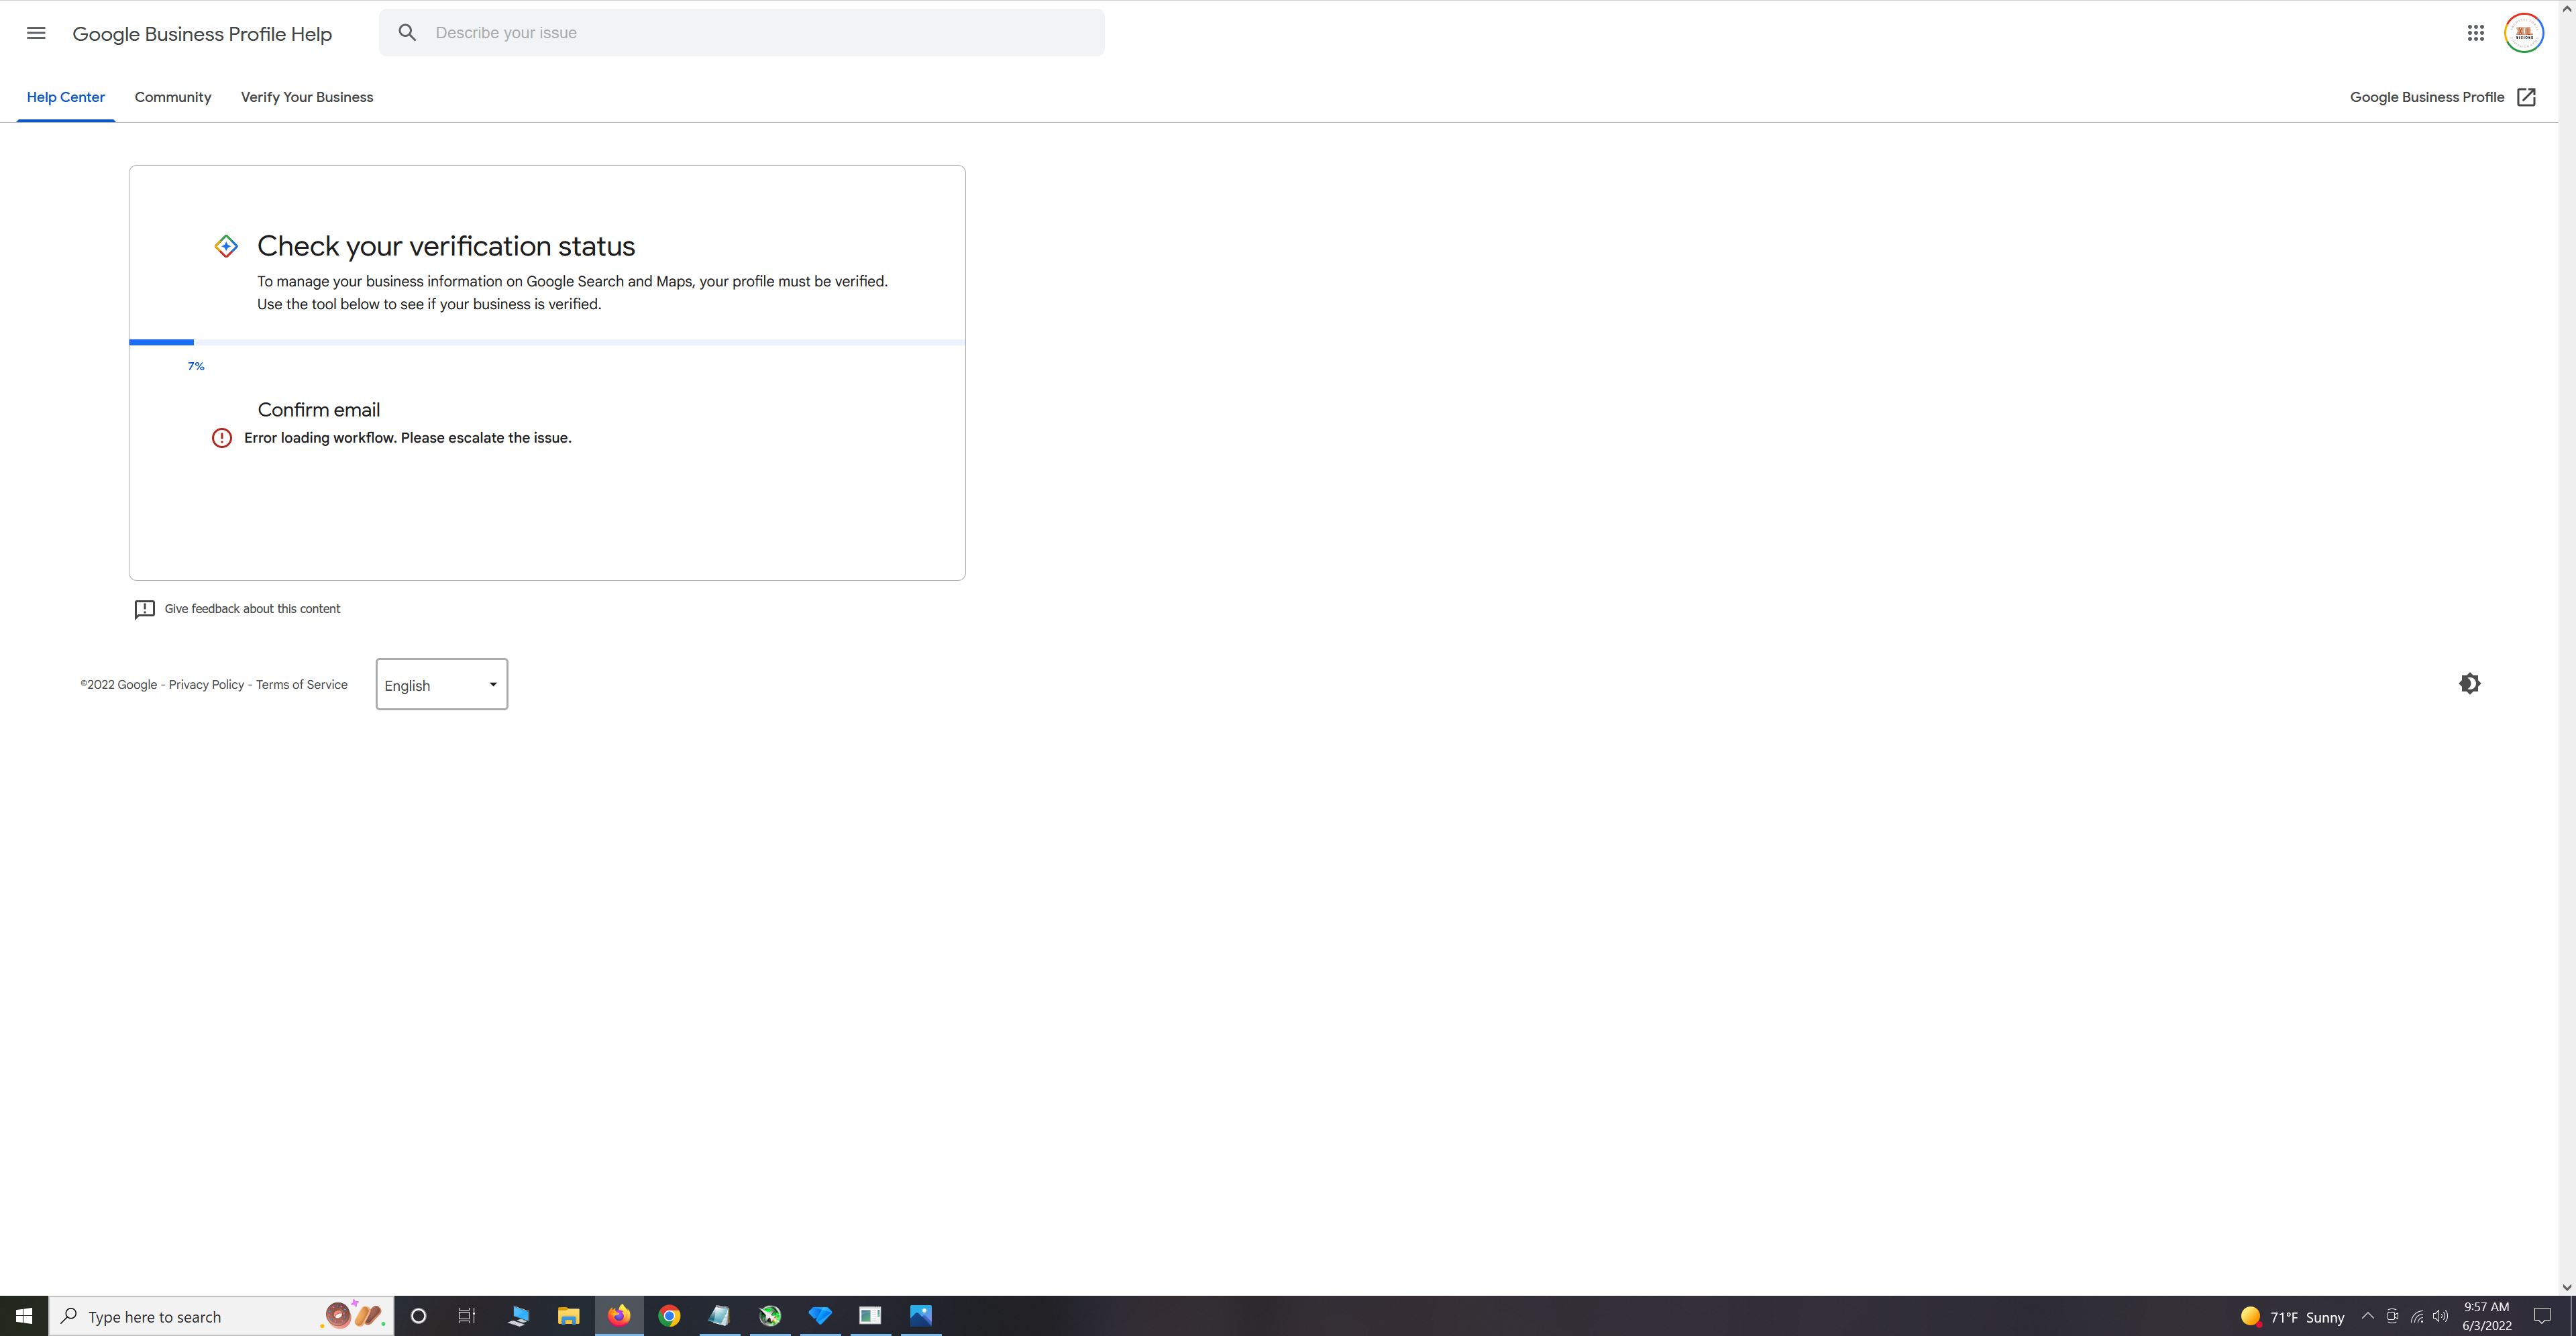Screen dimensions: 2576x1336
Task: Click the feedback speech-bubble icon
Action: 145,609
